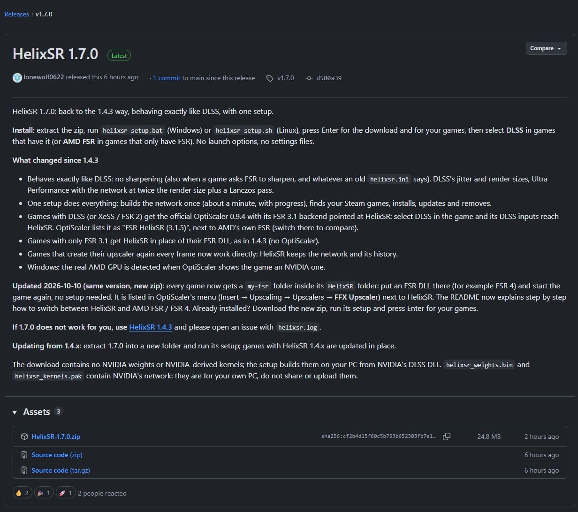
Task: Click the package icon of HelixSR-1.7.0.zip
Action: point(24,437)
